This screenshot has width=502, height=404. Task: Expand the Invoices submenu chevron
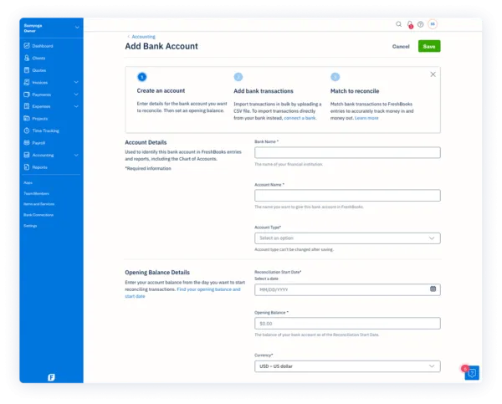tap(76, 82)
